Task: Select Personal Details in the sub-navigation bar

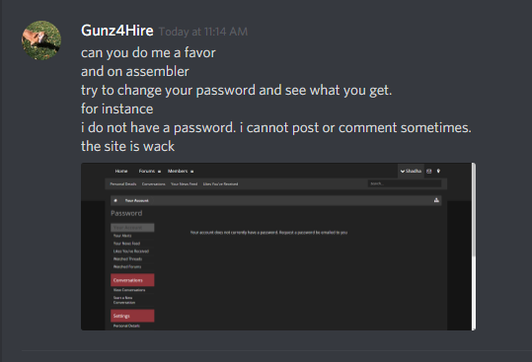Action: (122, 184)
